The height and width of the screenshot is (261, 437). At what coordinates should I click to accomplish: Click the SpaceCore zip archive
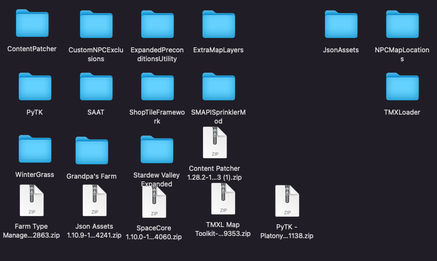(155, 201)
